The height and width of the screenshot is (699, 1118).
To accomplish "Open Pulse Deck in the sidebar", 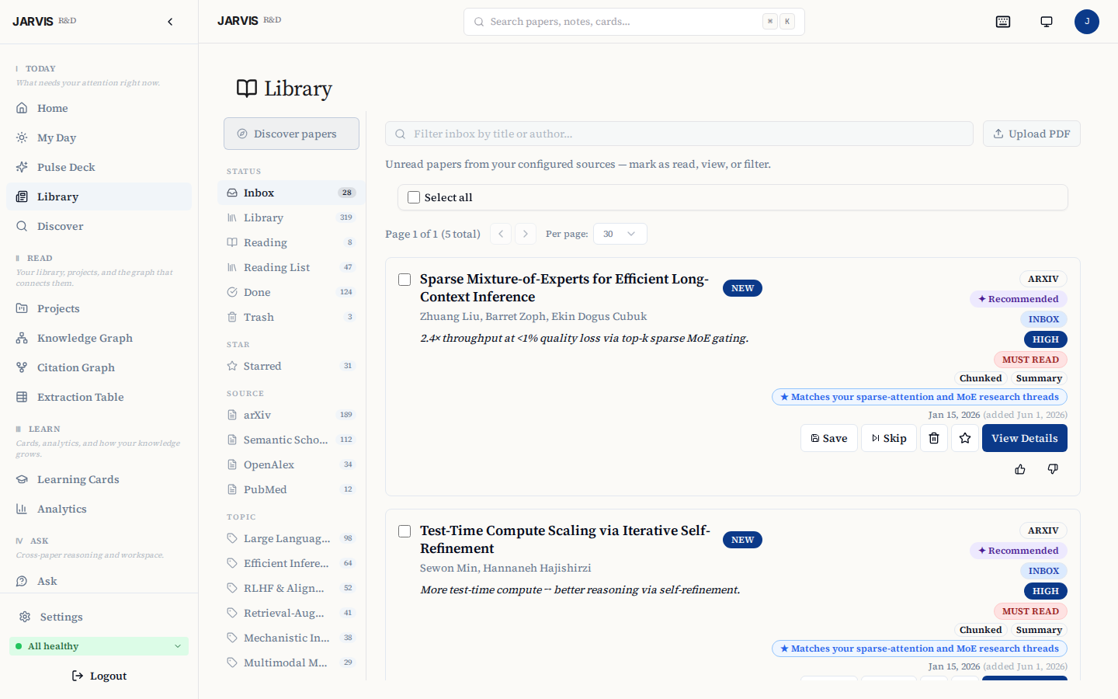I will click(x=99, y=167).
